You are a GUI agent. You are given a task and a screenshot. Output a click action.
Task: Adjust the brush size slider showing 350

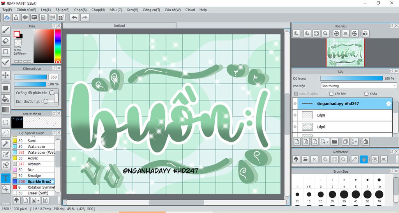pyautogui.click(x=30, y=77)
